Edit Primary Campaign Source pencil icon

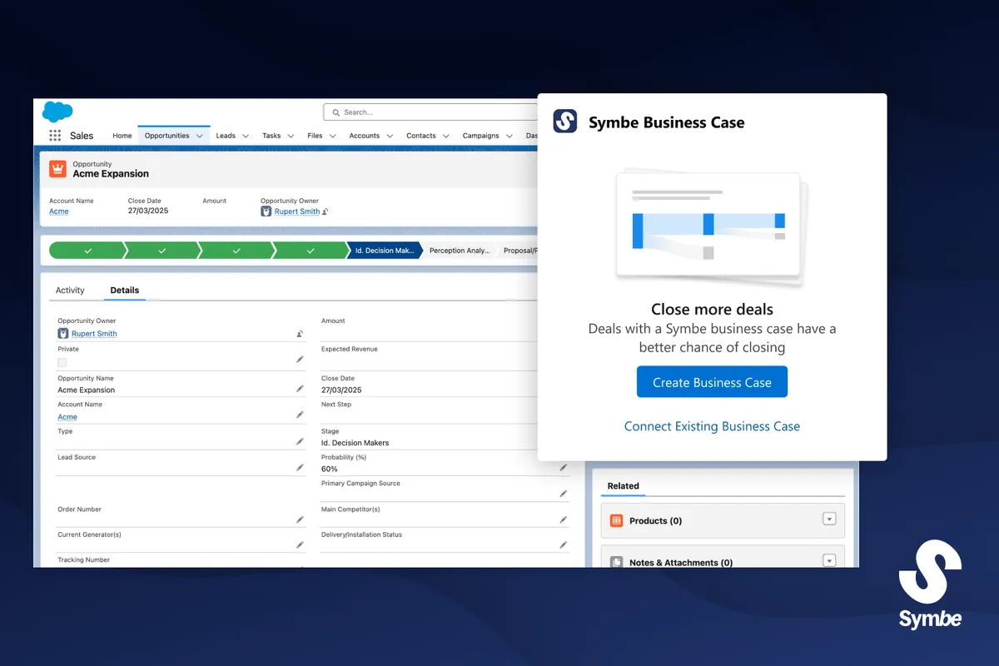[x=564, y=494]
